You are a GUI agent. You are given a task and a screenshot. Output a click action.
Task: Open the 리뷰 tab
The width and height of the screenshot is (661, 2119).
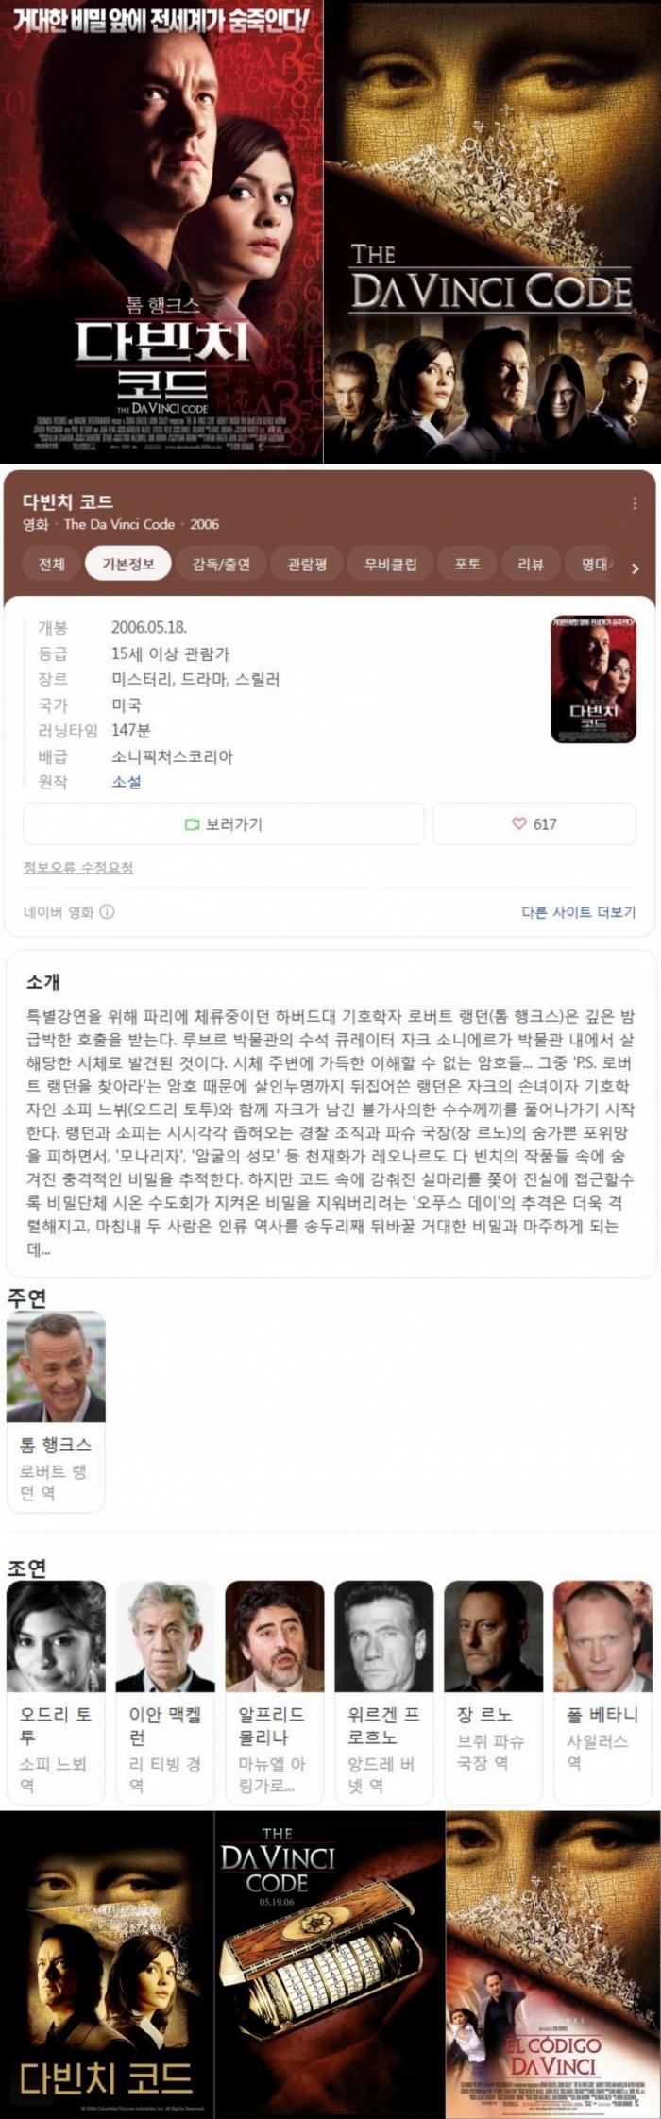coord(531,565)
